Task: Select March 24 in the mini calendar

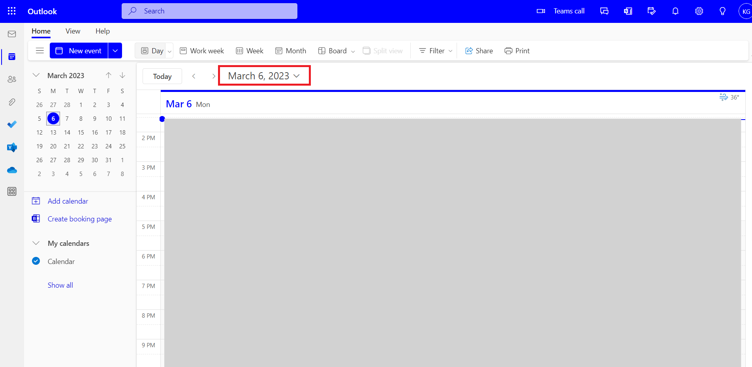Action: pyautogui.click(x=109, y=146)
